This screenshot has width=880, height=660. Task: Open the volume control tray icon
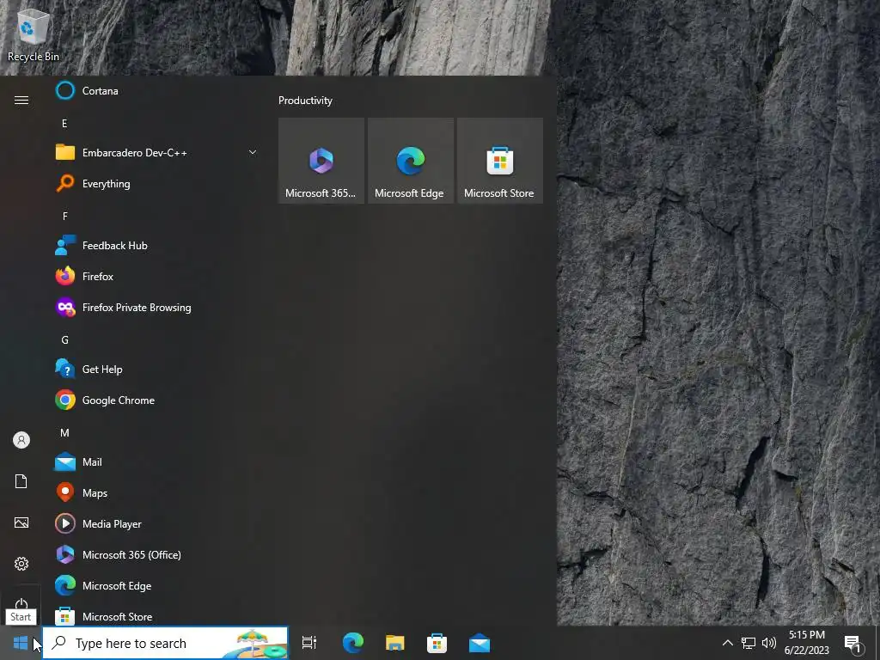point(769,643)
